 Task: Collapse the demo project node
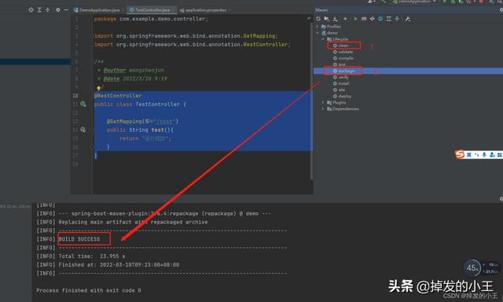click(318, 33)
